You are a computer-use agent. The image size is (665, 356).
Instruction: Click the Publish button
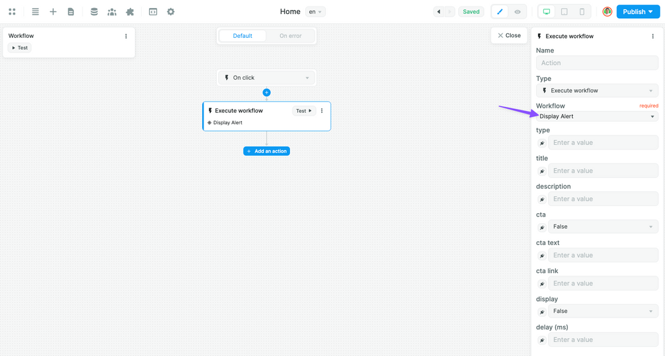tap(637, 12)
